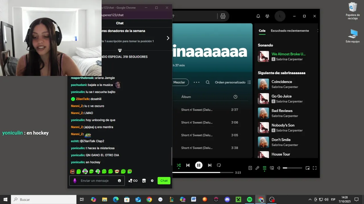
Task: Open Este equipo desktop icon
Action: [353, 36]
